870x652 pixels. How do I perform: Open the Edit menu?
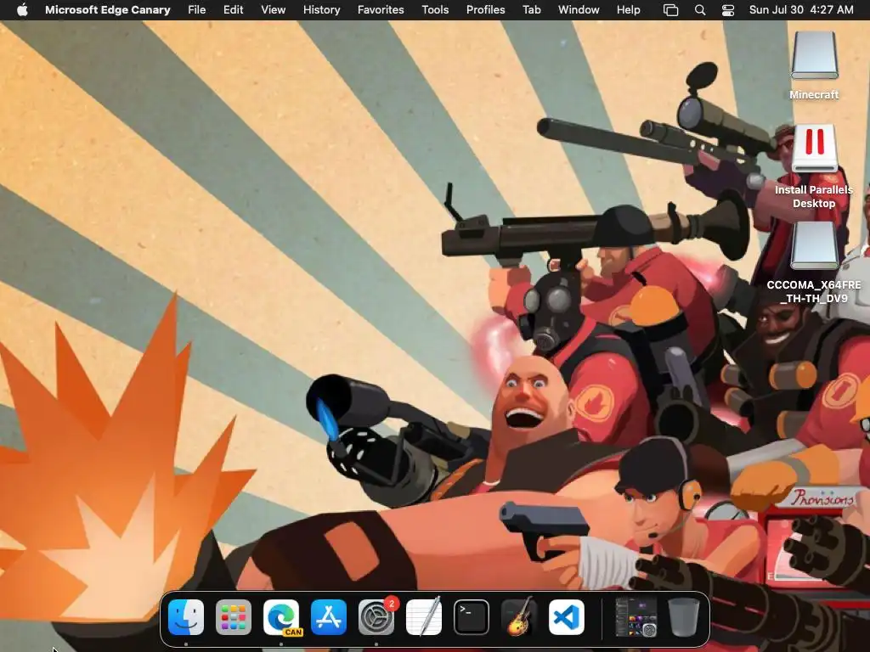click(x=233, y=9)
